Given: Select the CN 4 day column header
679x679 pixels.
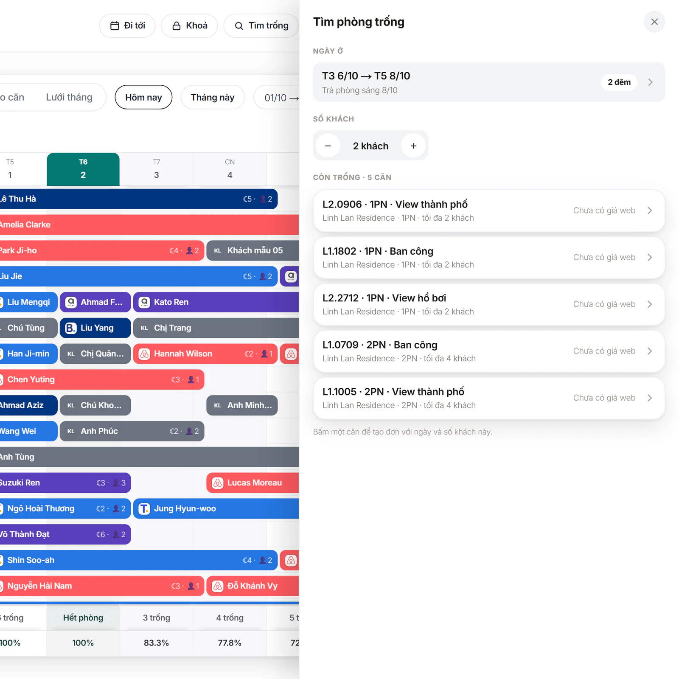Looking at the screenshot, I should (230, 169).
